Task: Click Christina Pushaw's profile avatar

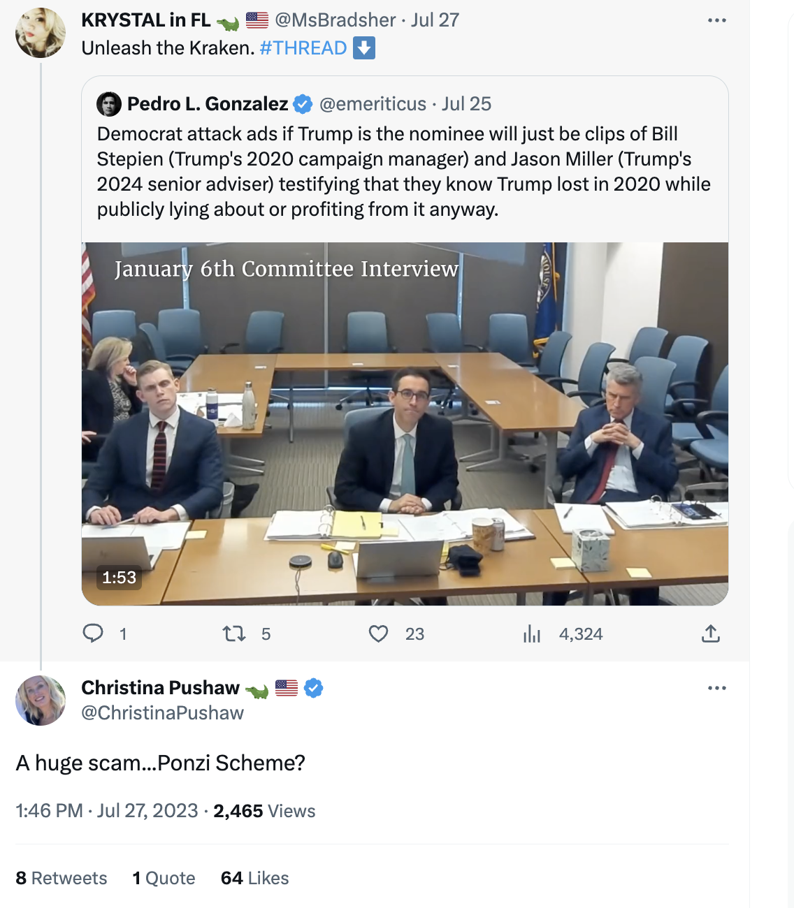Action: click(41, 700)
